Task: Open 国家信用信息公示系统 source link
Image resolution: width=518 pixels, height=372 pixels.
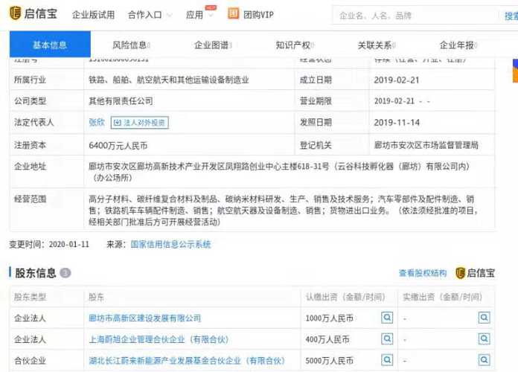Action: [x=170, y=244]
